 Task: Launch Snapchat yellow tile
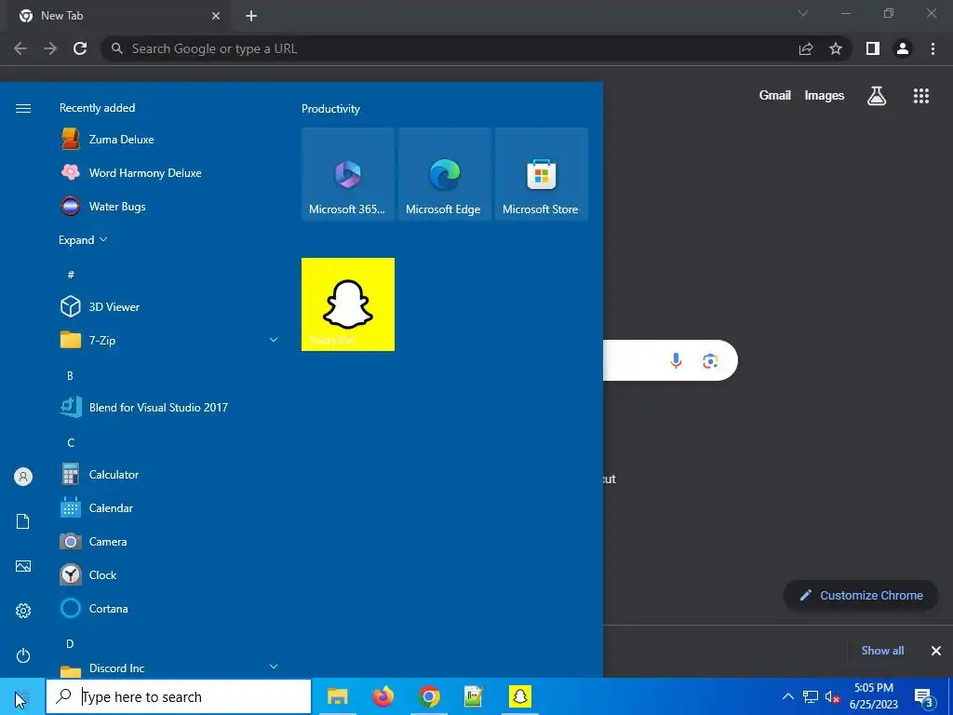(x=348, y=304)
